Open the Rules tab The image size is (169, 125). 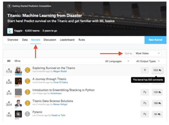82,40
